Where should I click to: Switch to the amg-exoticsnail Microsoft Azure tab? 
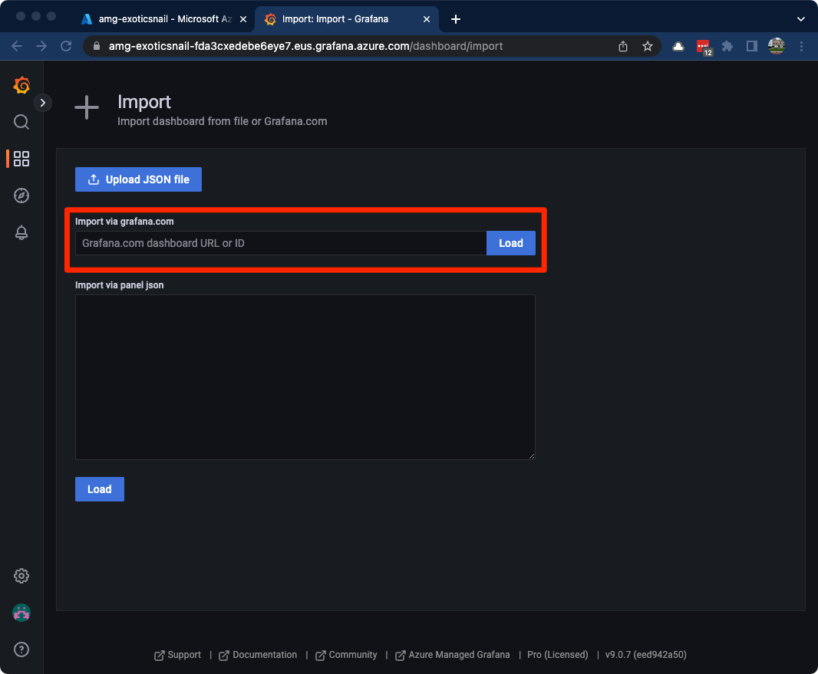(161, 19)
